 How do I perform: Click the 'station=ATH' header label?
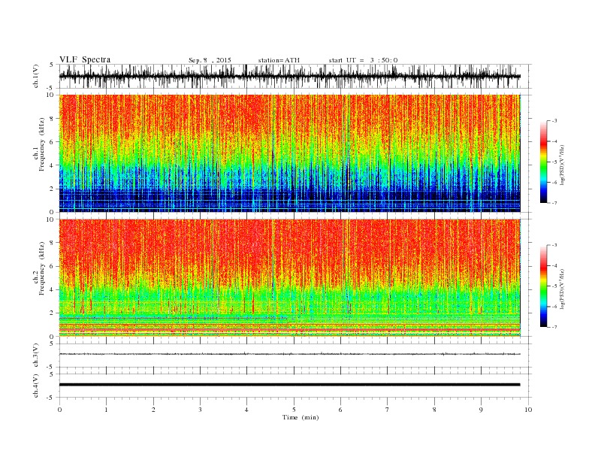[x=279, y=60]
